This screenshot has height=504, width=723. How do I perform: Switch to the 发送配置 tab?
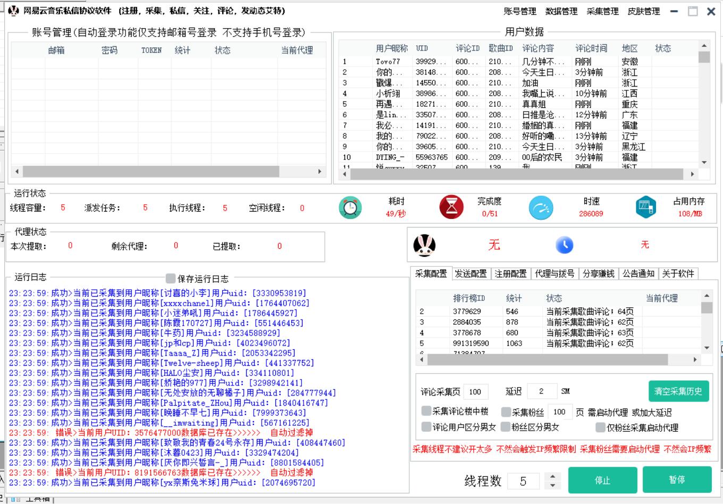click(x=470, y=273)
